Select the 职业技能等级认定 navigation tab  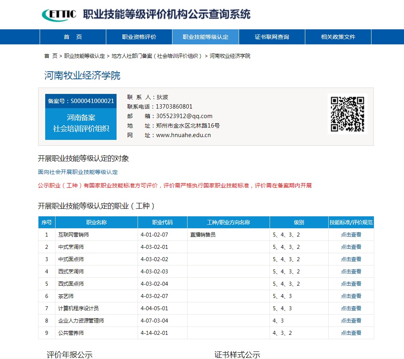205,37
